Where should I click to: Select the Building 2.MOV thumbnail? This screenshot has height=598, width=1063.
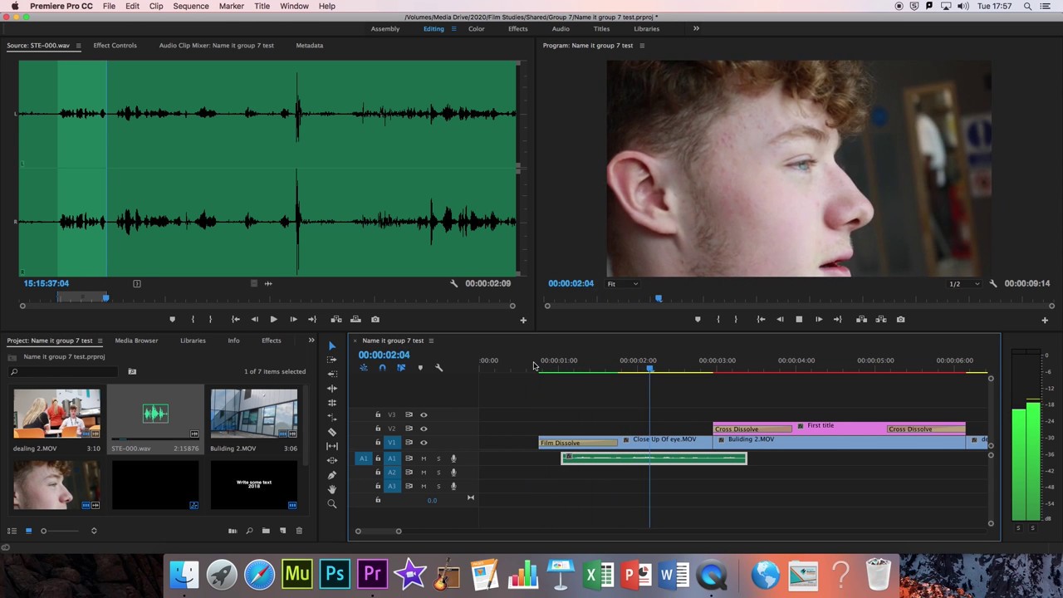click(253, 413)
